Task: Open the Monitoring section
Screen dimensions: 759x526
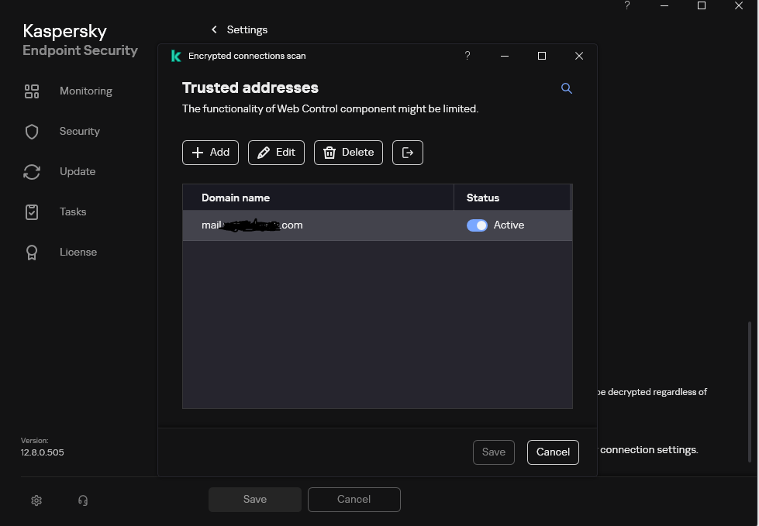Action: [x=86, y=91]
